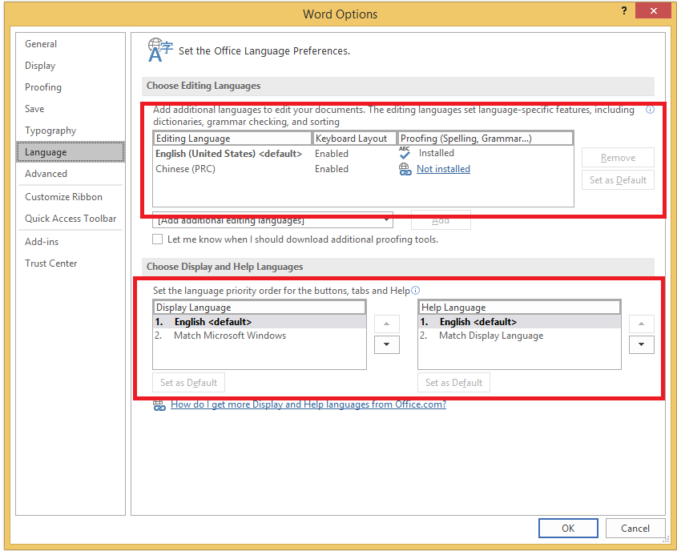This screenshot has width=677, height=551.
Task: Click Set as Default for editing language
Action: 618,180
